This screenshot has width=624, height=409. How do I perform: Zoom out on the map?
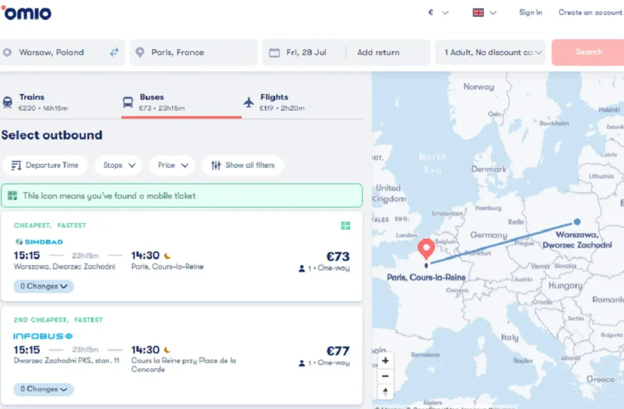point(386,376)
